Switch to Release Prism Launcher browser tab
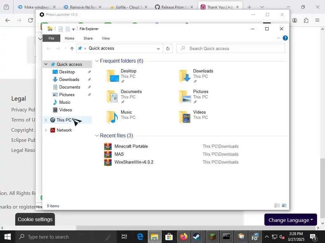Screen dimensions: 325x243 (174, 7)
